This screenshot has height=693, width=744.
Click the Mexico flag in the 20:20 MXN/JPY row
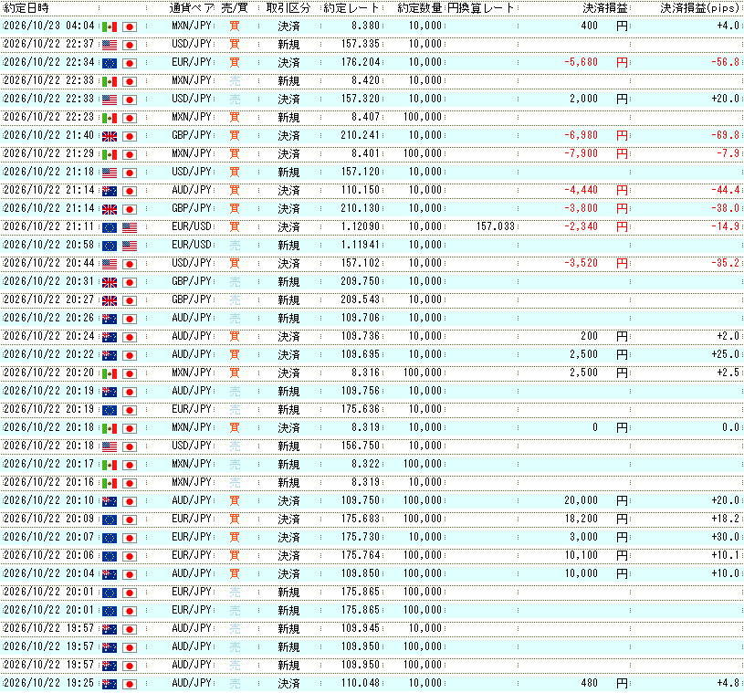coord(110,373)
